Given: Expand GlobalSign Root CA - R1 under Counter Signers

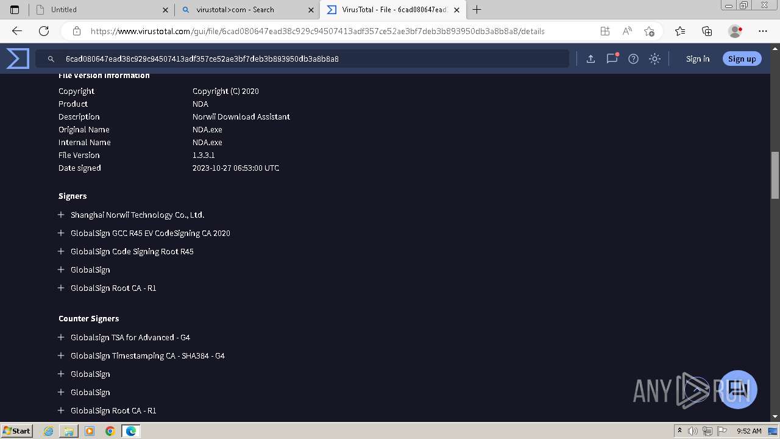Looking at the screenshot, I should (x=61, y=410).
